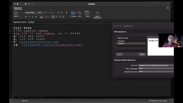Justify text alignment

coord(63,17)
